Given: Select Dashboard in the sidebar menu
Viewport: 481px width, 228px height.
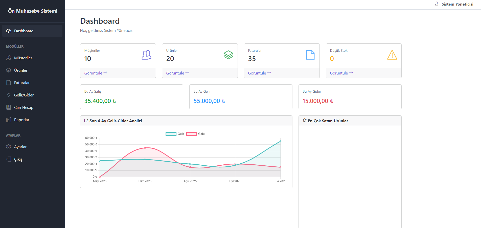Looking at the screenshot, I should (x=32, y=31).
